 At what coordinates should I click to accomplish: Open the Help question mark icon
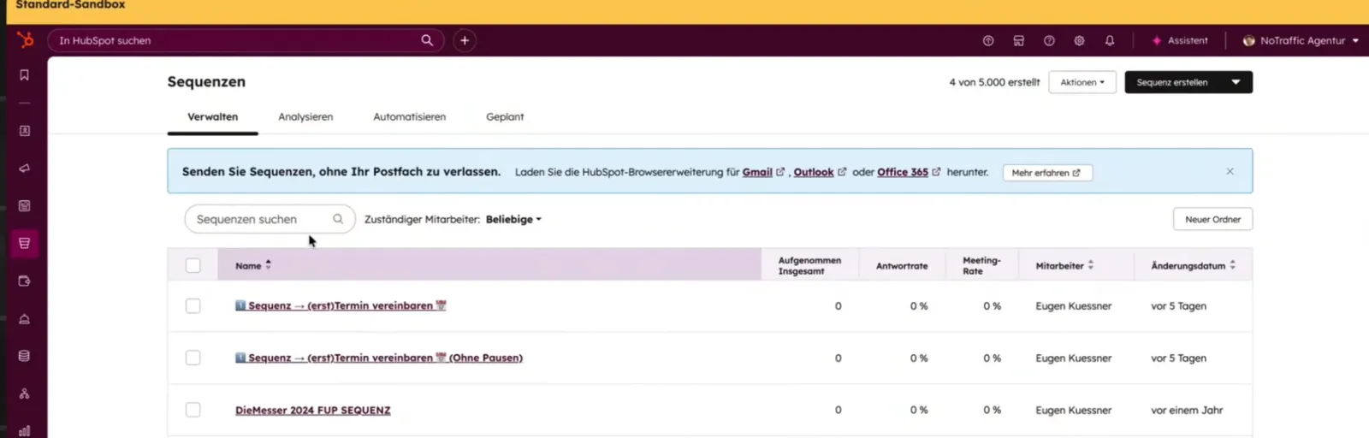coord(1049,40)
